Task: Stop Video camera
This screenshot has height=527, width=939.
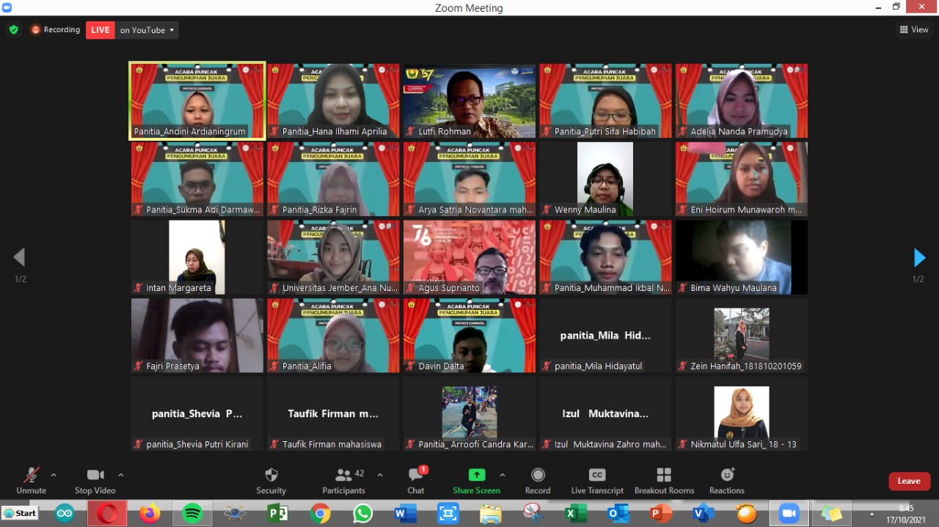Action: (x=95, y=480)
